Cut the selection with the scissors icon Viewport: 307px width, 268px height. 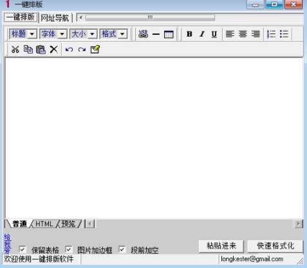(x=15, y=50)
